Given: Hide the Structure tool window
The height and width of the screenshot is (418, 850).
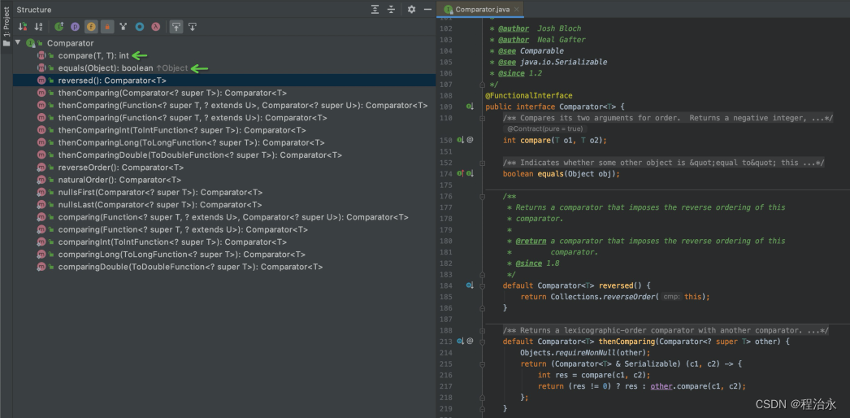Looking at the screenshot, I should point(427,9).
